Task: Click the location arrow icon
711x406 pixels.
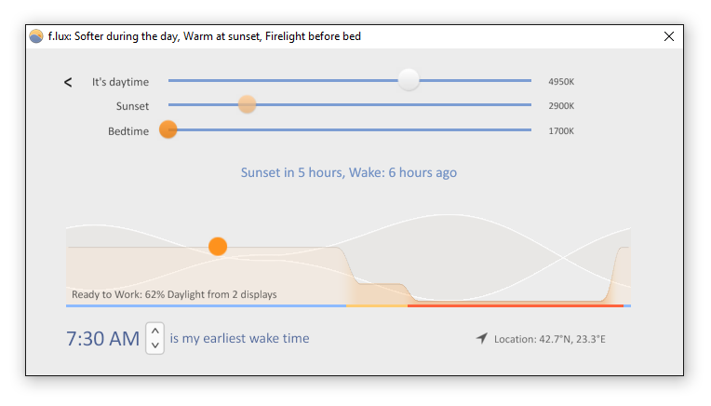Action: pyautogui.click(x=481, y=338)
